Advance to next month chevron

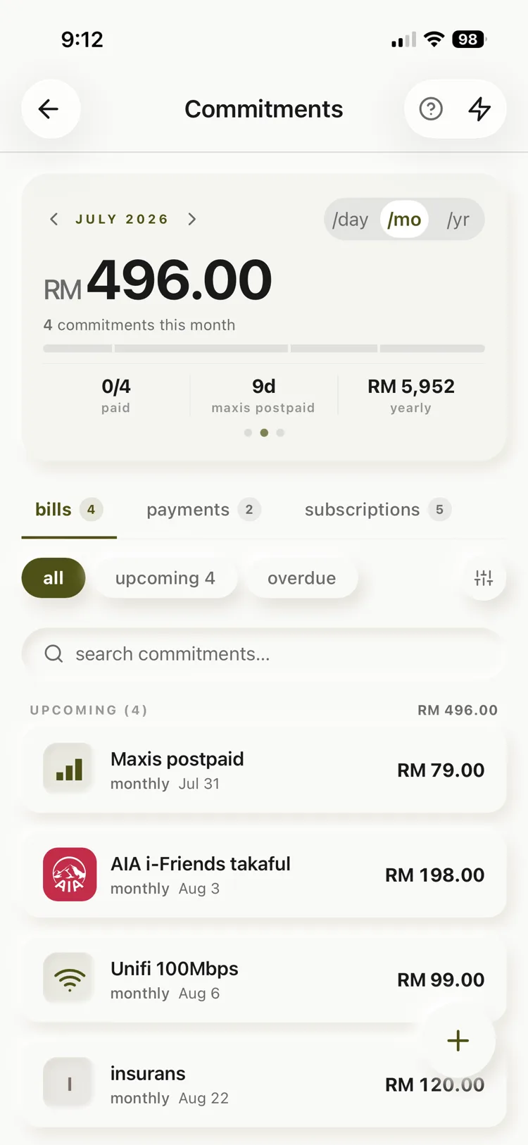pos(191,219)
